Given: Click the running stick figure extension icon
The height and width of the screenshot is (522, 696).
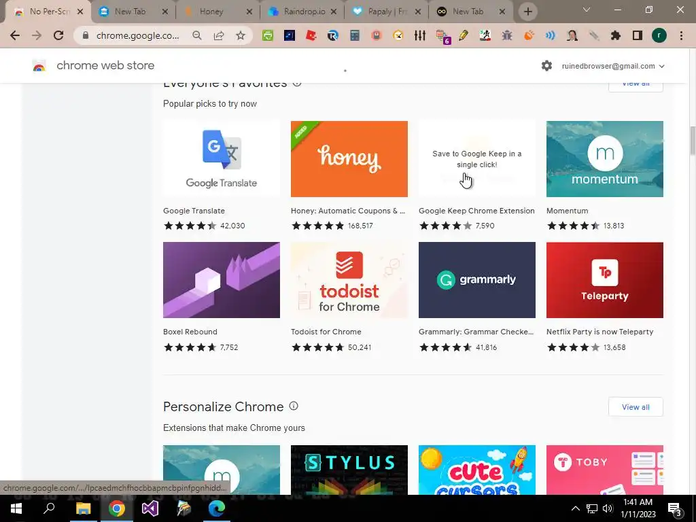Looking at the screenshot, I should point(485,35).
